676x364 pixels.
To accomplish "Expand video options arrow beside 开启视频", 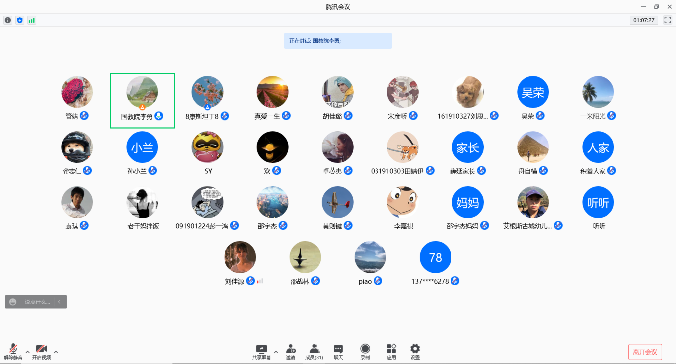I will click(x=56, y=352).
